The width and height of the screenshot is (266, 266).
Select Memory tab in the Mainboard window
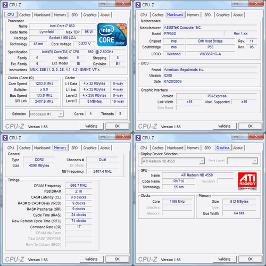[193, 15]
